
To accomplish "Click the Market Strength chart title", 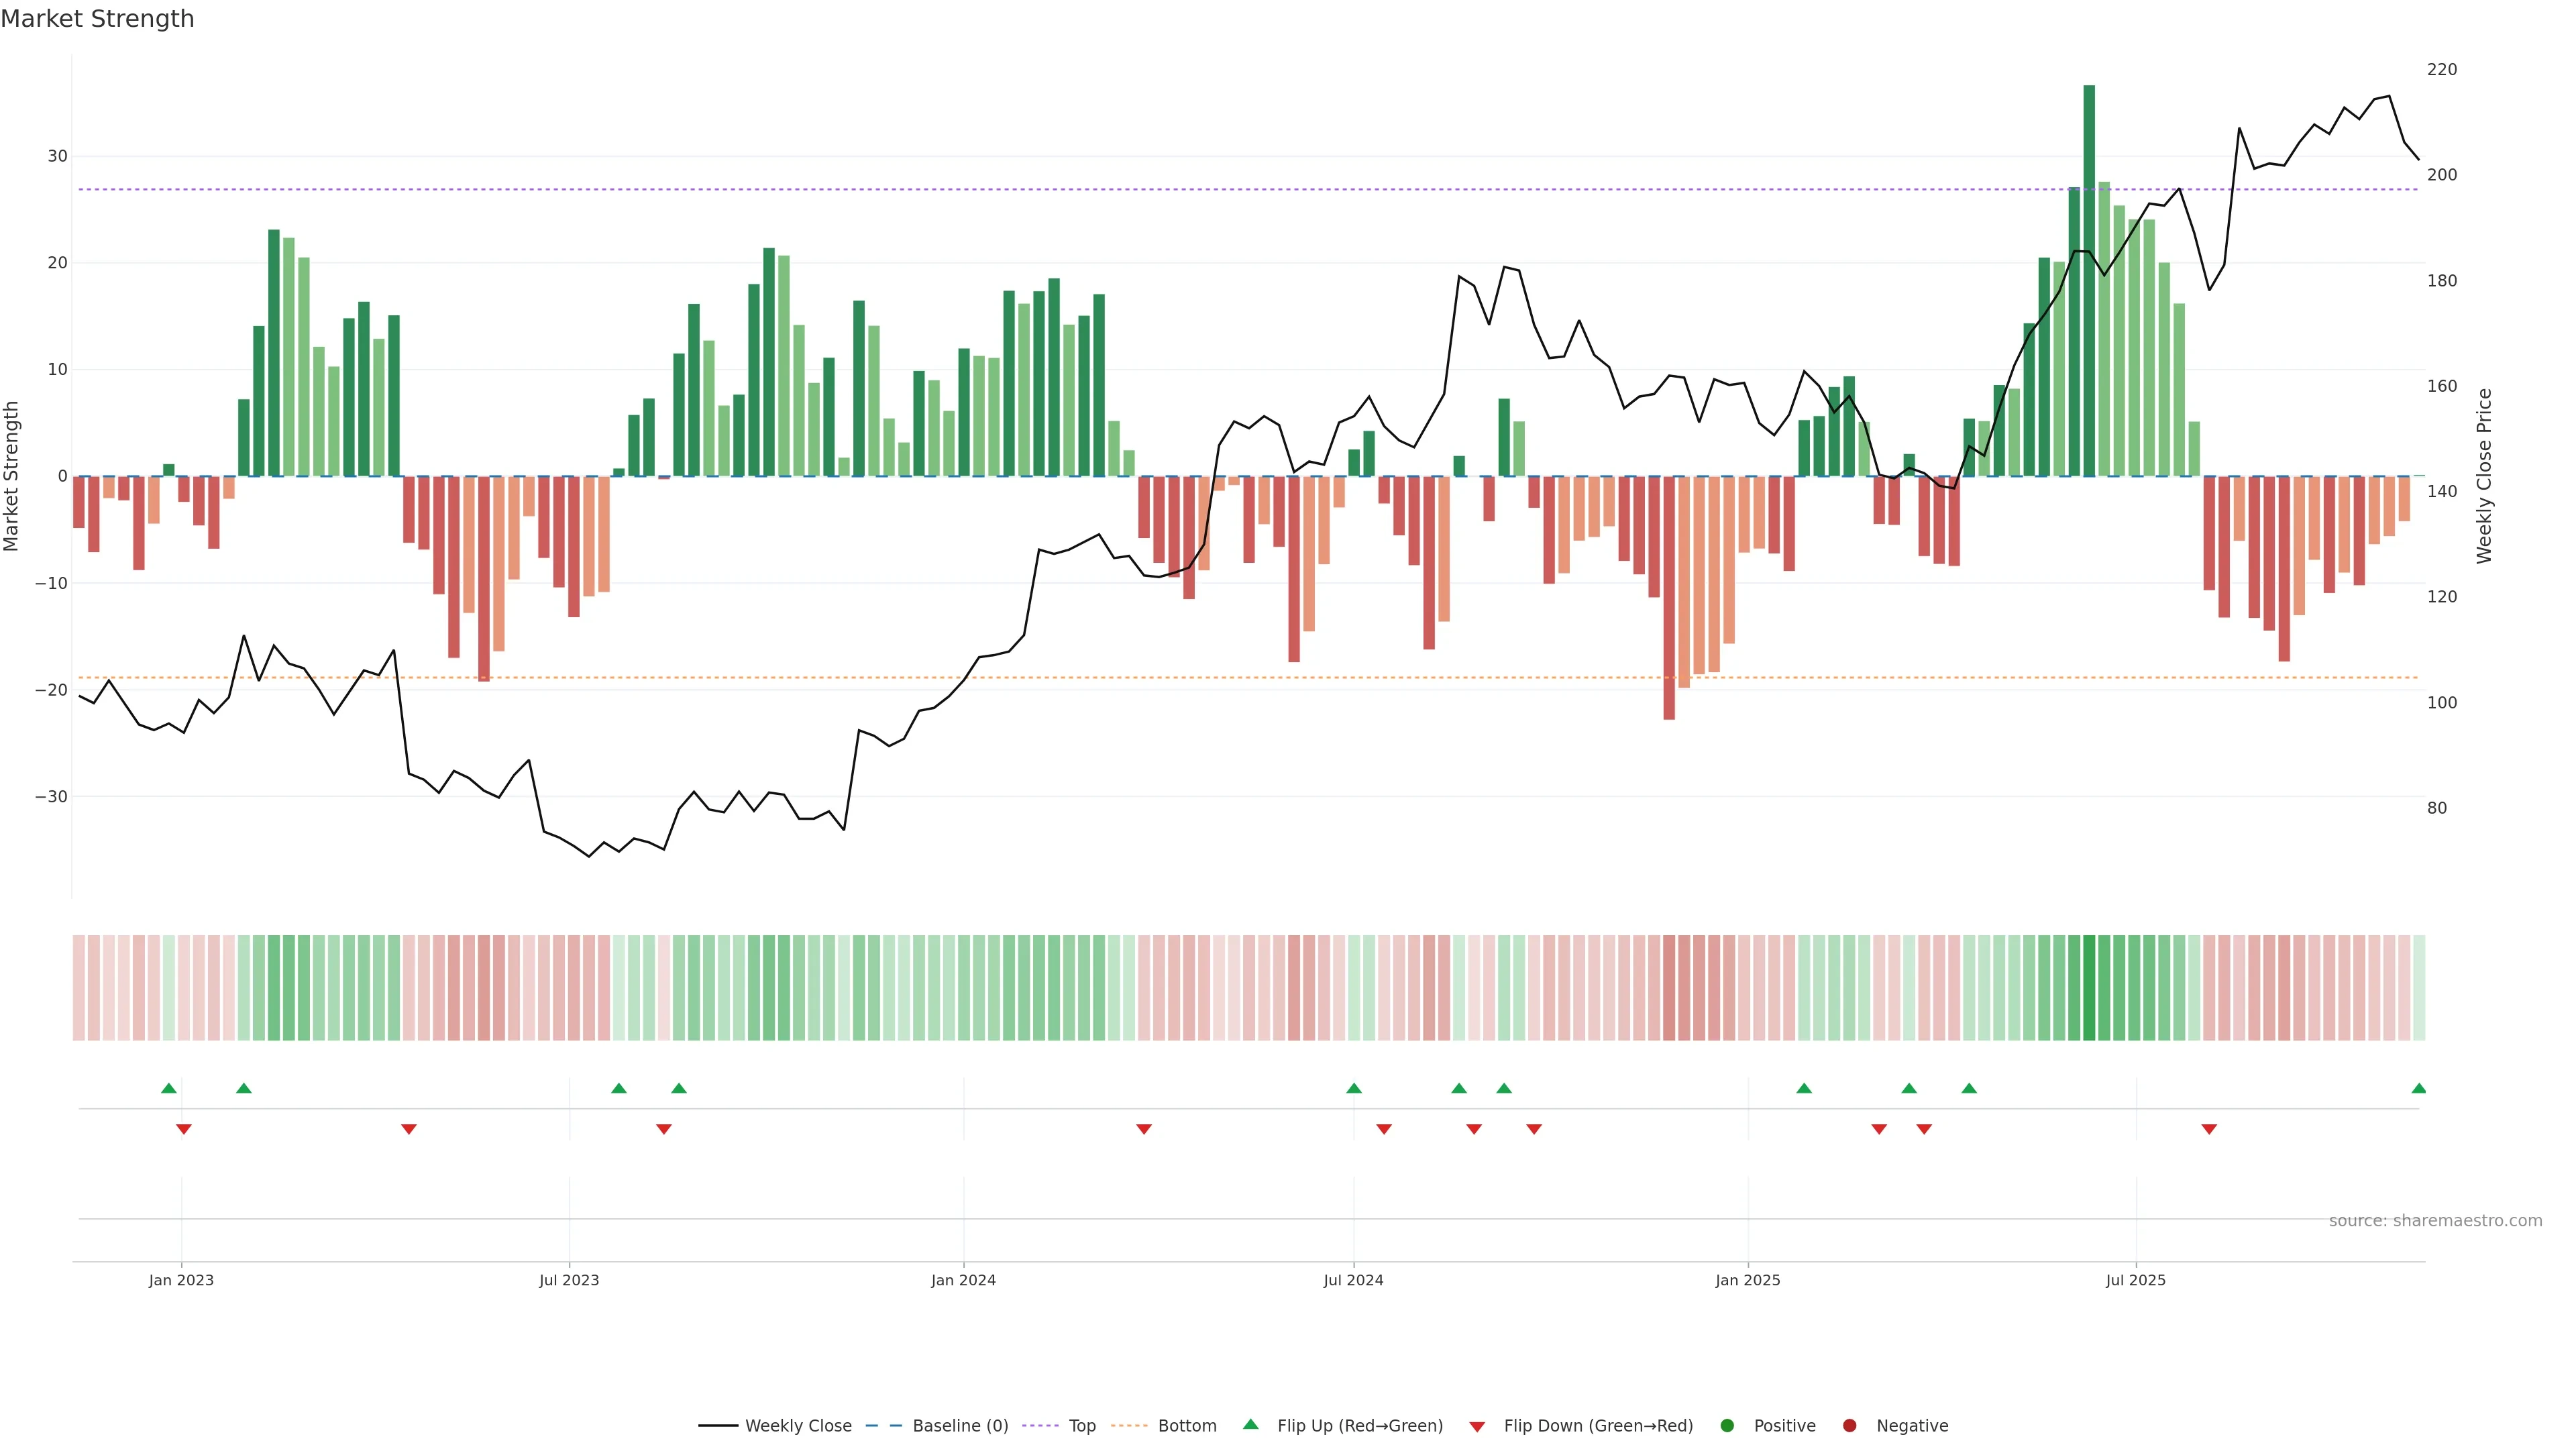I will tap(97, 19).
